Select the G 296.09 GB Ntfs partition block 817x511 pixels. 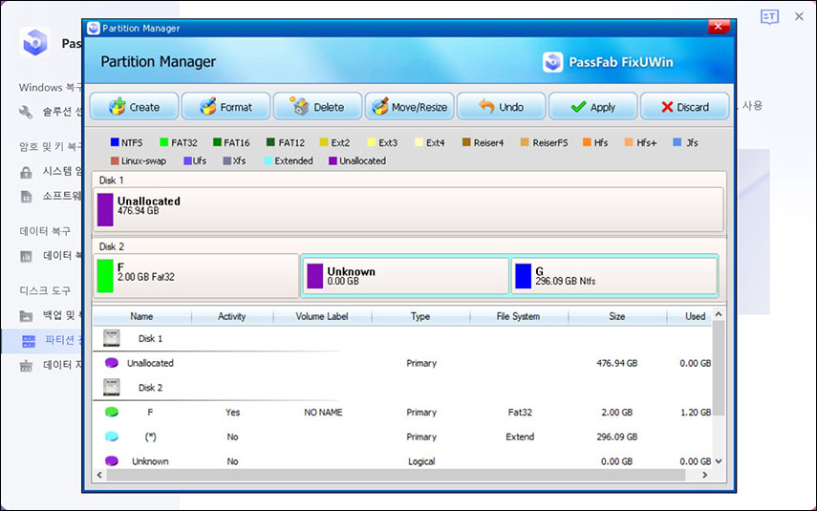[x=613, y=276]
